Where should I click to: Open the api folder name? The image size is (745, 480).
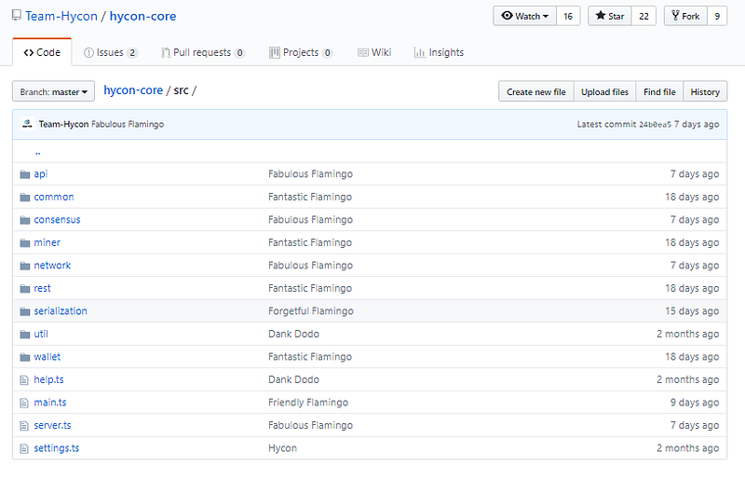41,174
